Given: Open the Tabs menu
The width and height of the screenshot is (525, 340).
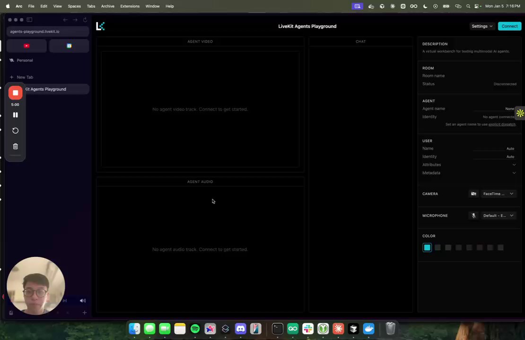Looking at the screenshot, I should coord(91,6).
